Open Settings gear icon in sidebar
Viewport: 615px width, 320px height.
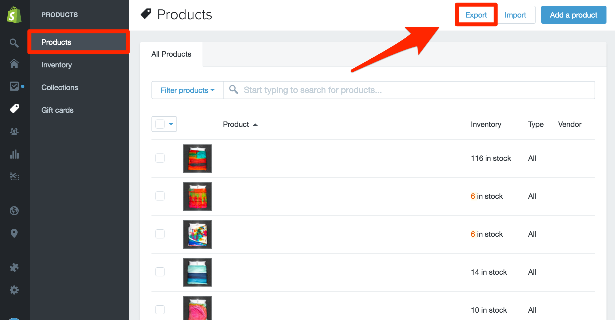click(14, 290)
